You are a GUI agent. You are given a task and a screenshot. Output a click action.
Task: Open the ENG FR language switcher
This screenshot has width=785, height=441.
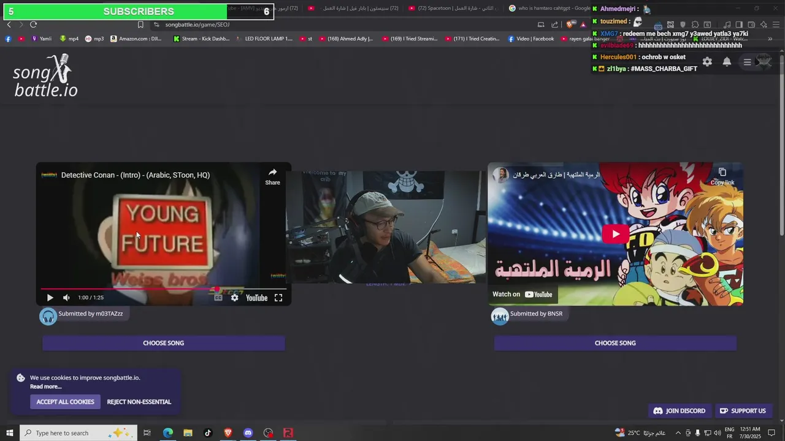tap(730, 433)
